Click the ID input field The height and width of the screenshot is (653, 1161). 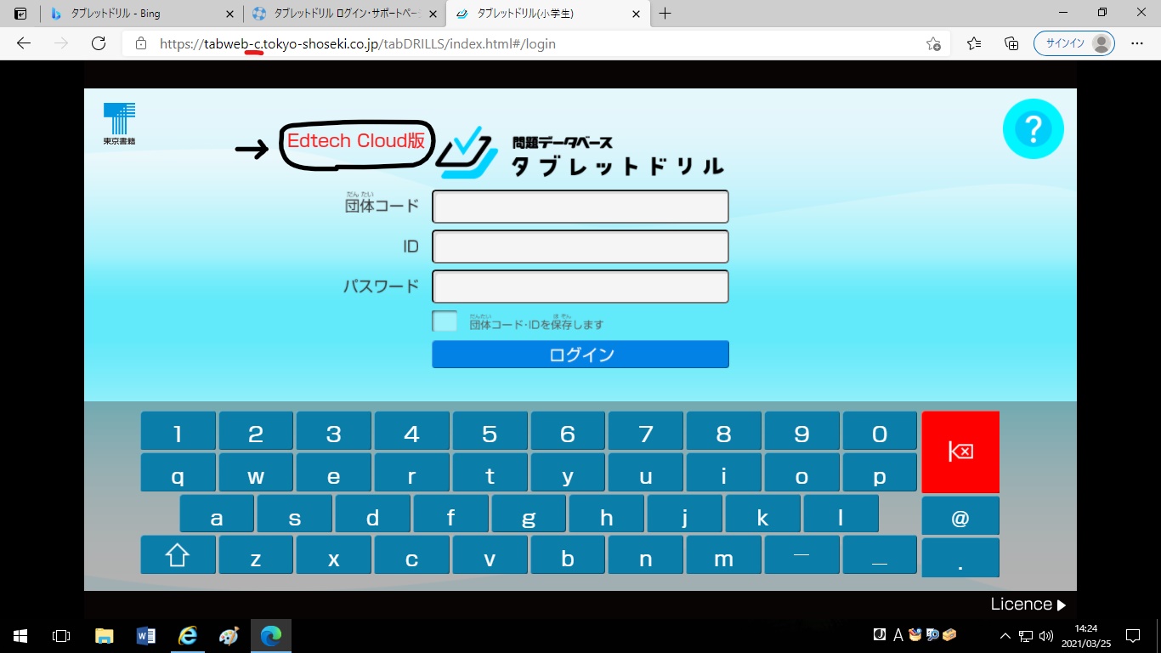click(580, 247)
